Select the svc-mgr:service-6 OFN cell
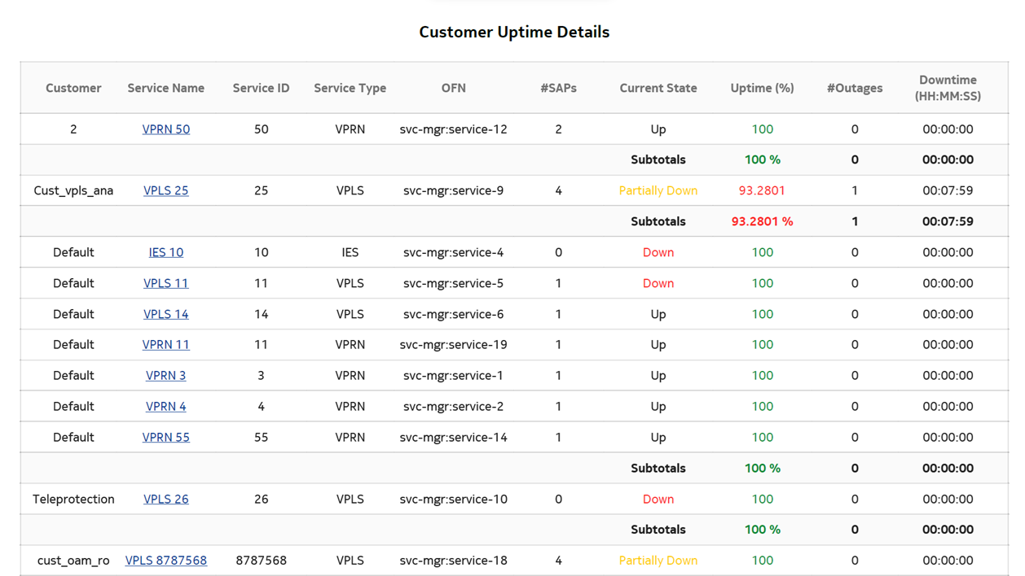Image resolution: width=1025 pixels, height=576 pixels. tap(453, 314)
